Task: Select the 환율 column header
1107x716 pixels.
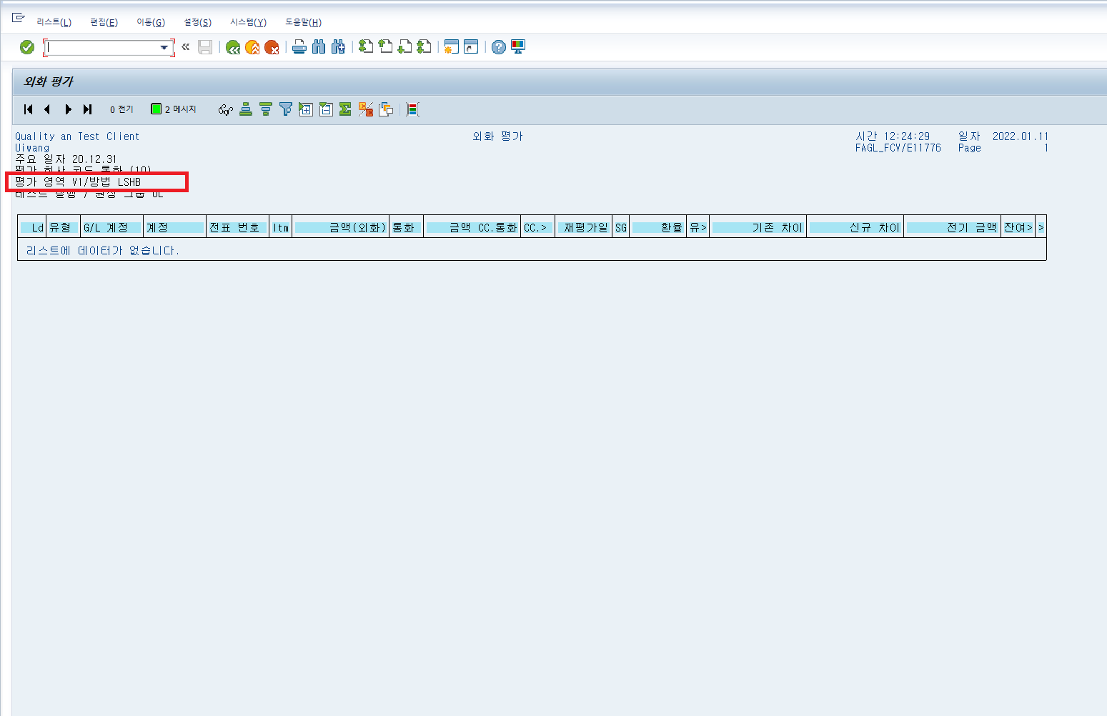Action: tap(658, 228)
